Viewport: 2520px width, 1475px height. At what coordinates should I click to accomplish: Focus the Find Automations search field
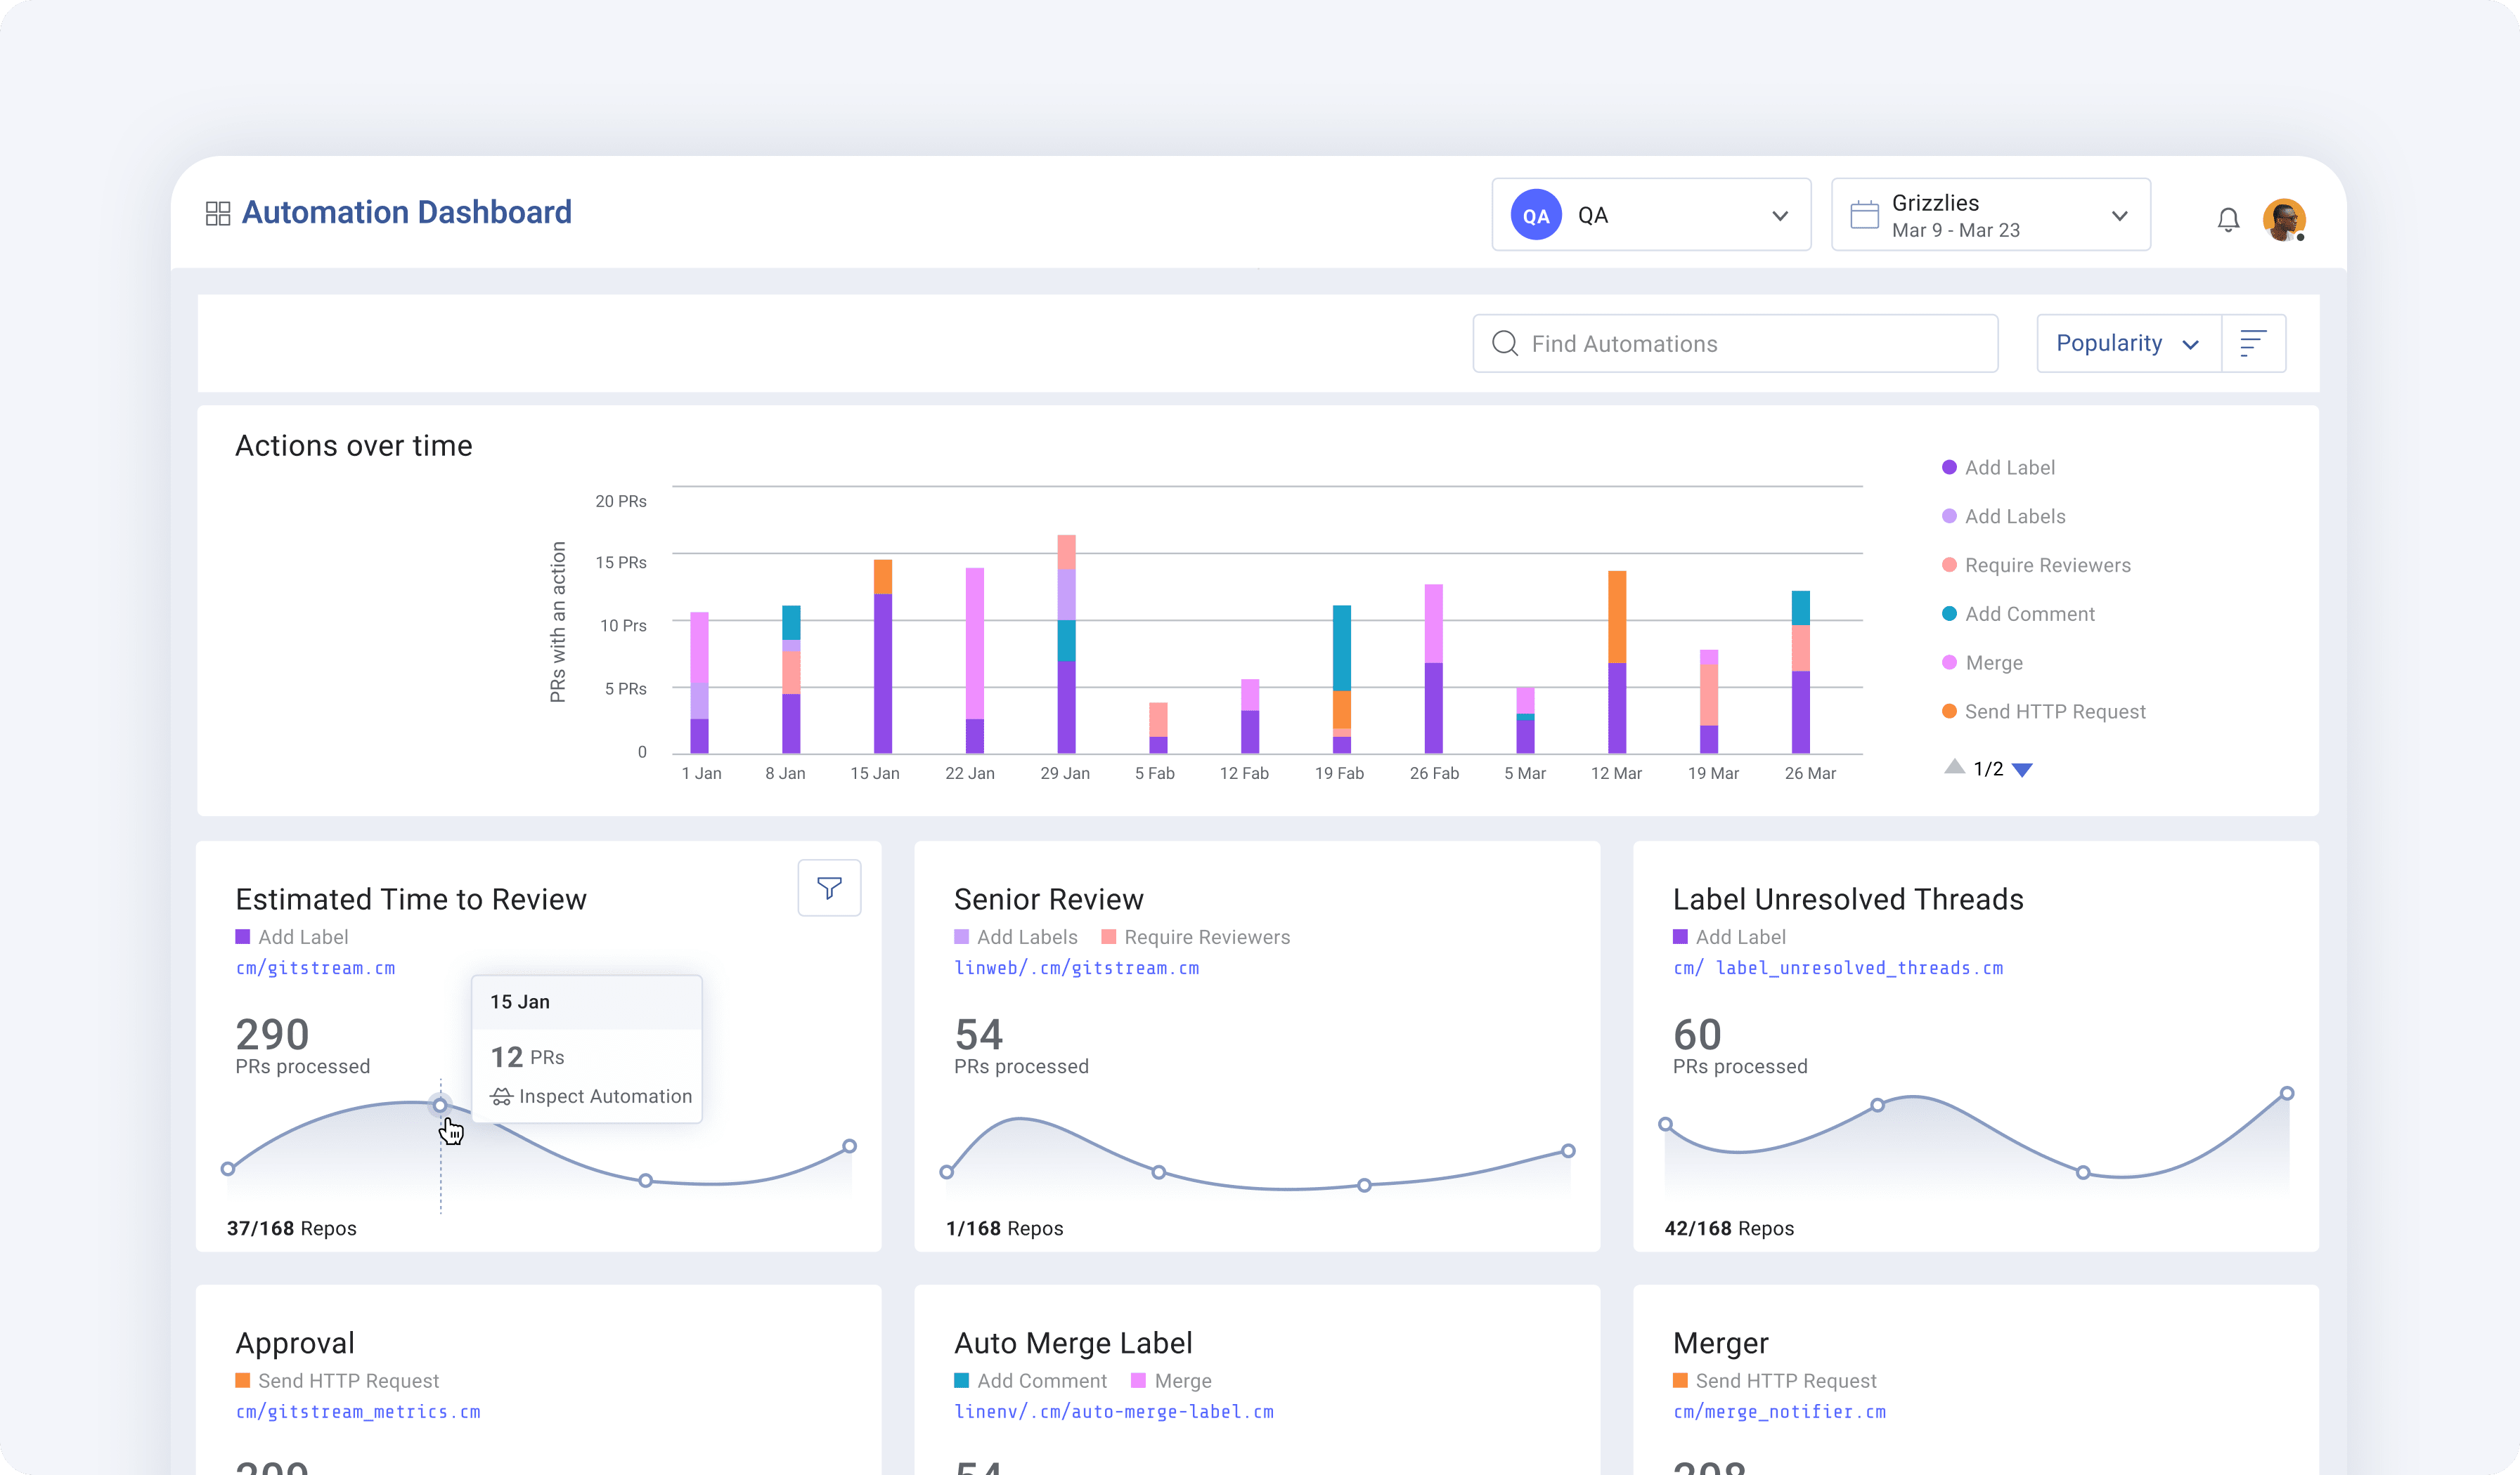click(1735, 343)
